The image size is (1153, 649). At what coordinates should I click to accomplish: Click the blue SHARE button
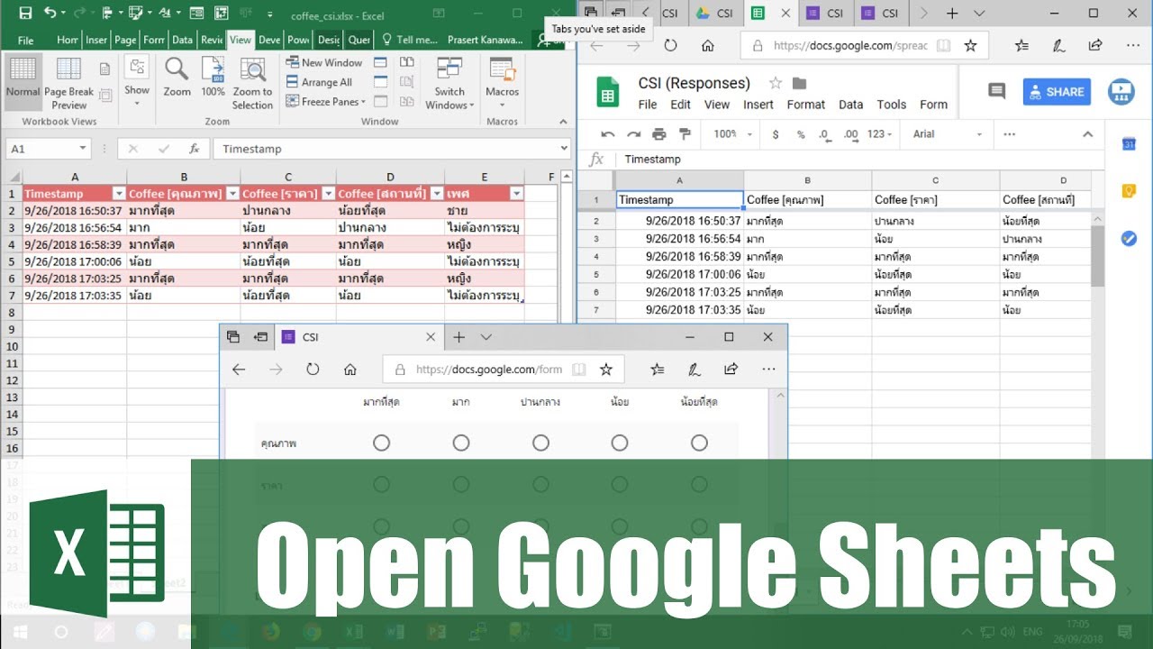pos(1057,92)
